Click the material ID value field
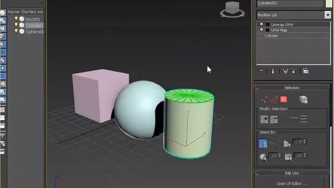The image size is (334, 188). click(273, 156)
